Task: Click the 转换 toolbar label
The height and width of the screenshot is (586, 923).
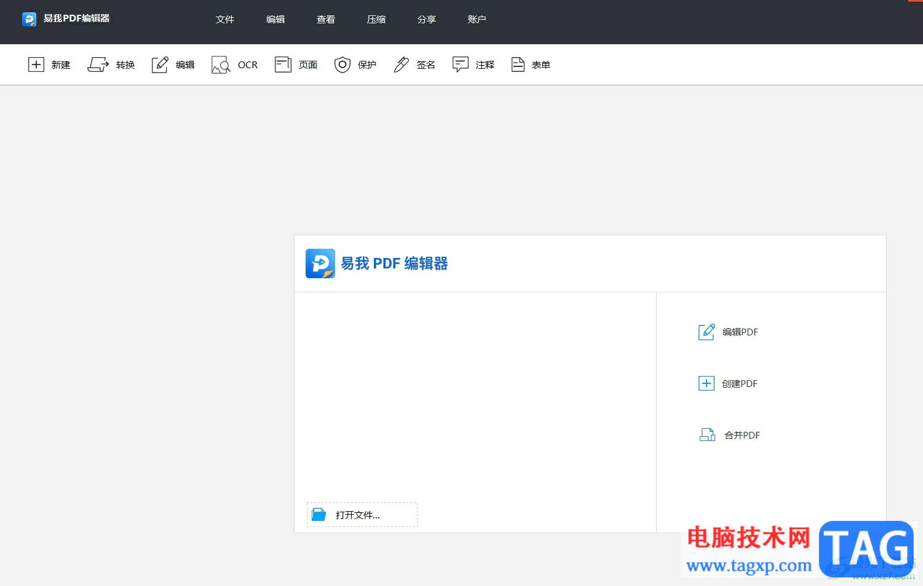Action: pyautogui.click(x=125, y=64)
